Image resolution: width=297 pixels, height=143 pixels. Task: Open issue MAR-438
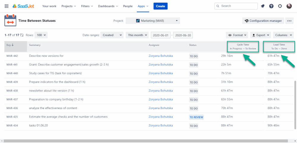click(x=12, y=91)
